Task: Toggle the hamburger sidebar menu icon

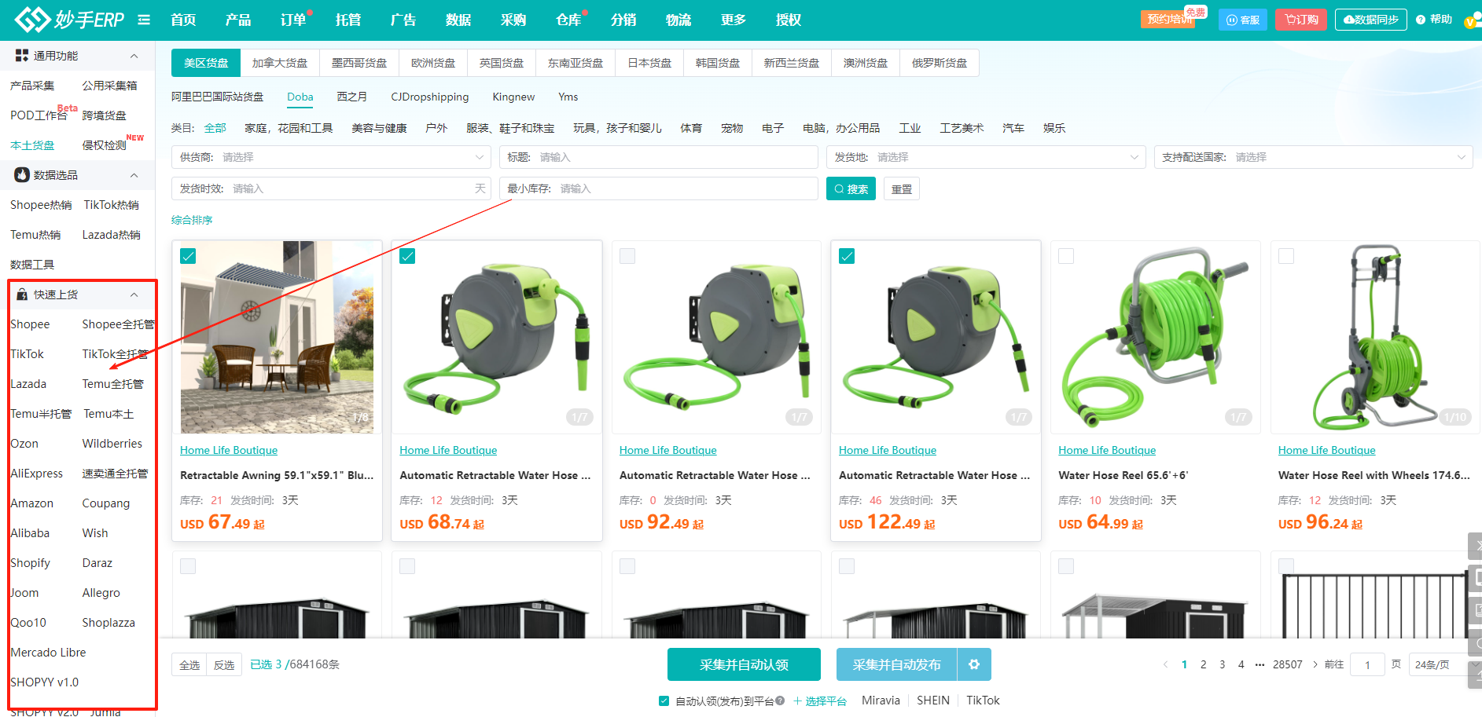Action: coord(144,20)
